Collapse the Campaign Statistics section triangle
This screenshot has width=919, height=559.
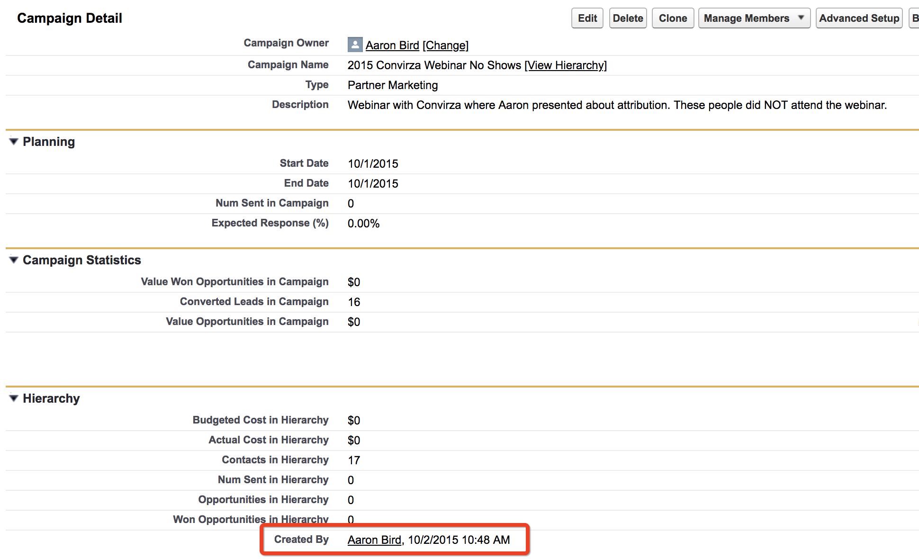tap(14, 260)
